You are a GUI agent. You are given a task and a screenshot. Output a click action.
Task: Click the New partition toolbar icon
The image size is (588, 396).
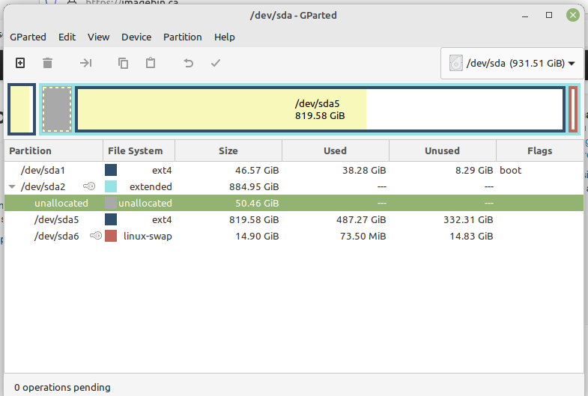click(x=20, y=63)
